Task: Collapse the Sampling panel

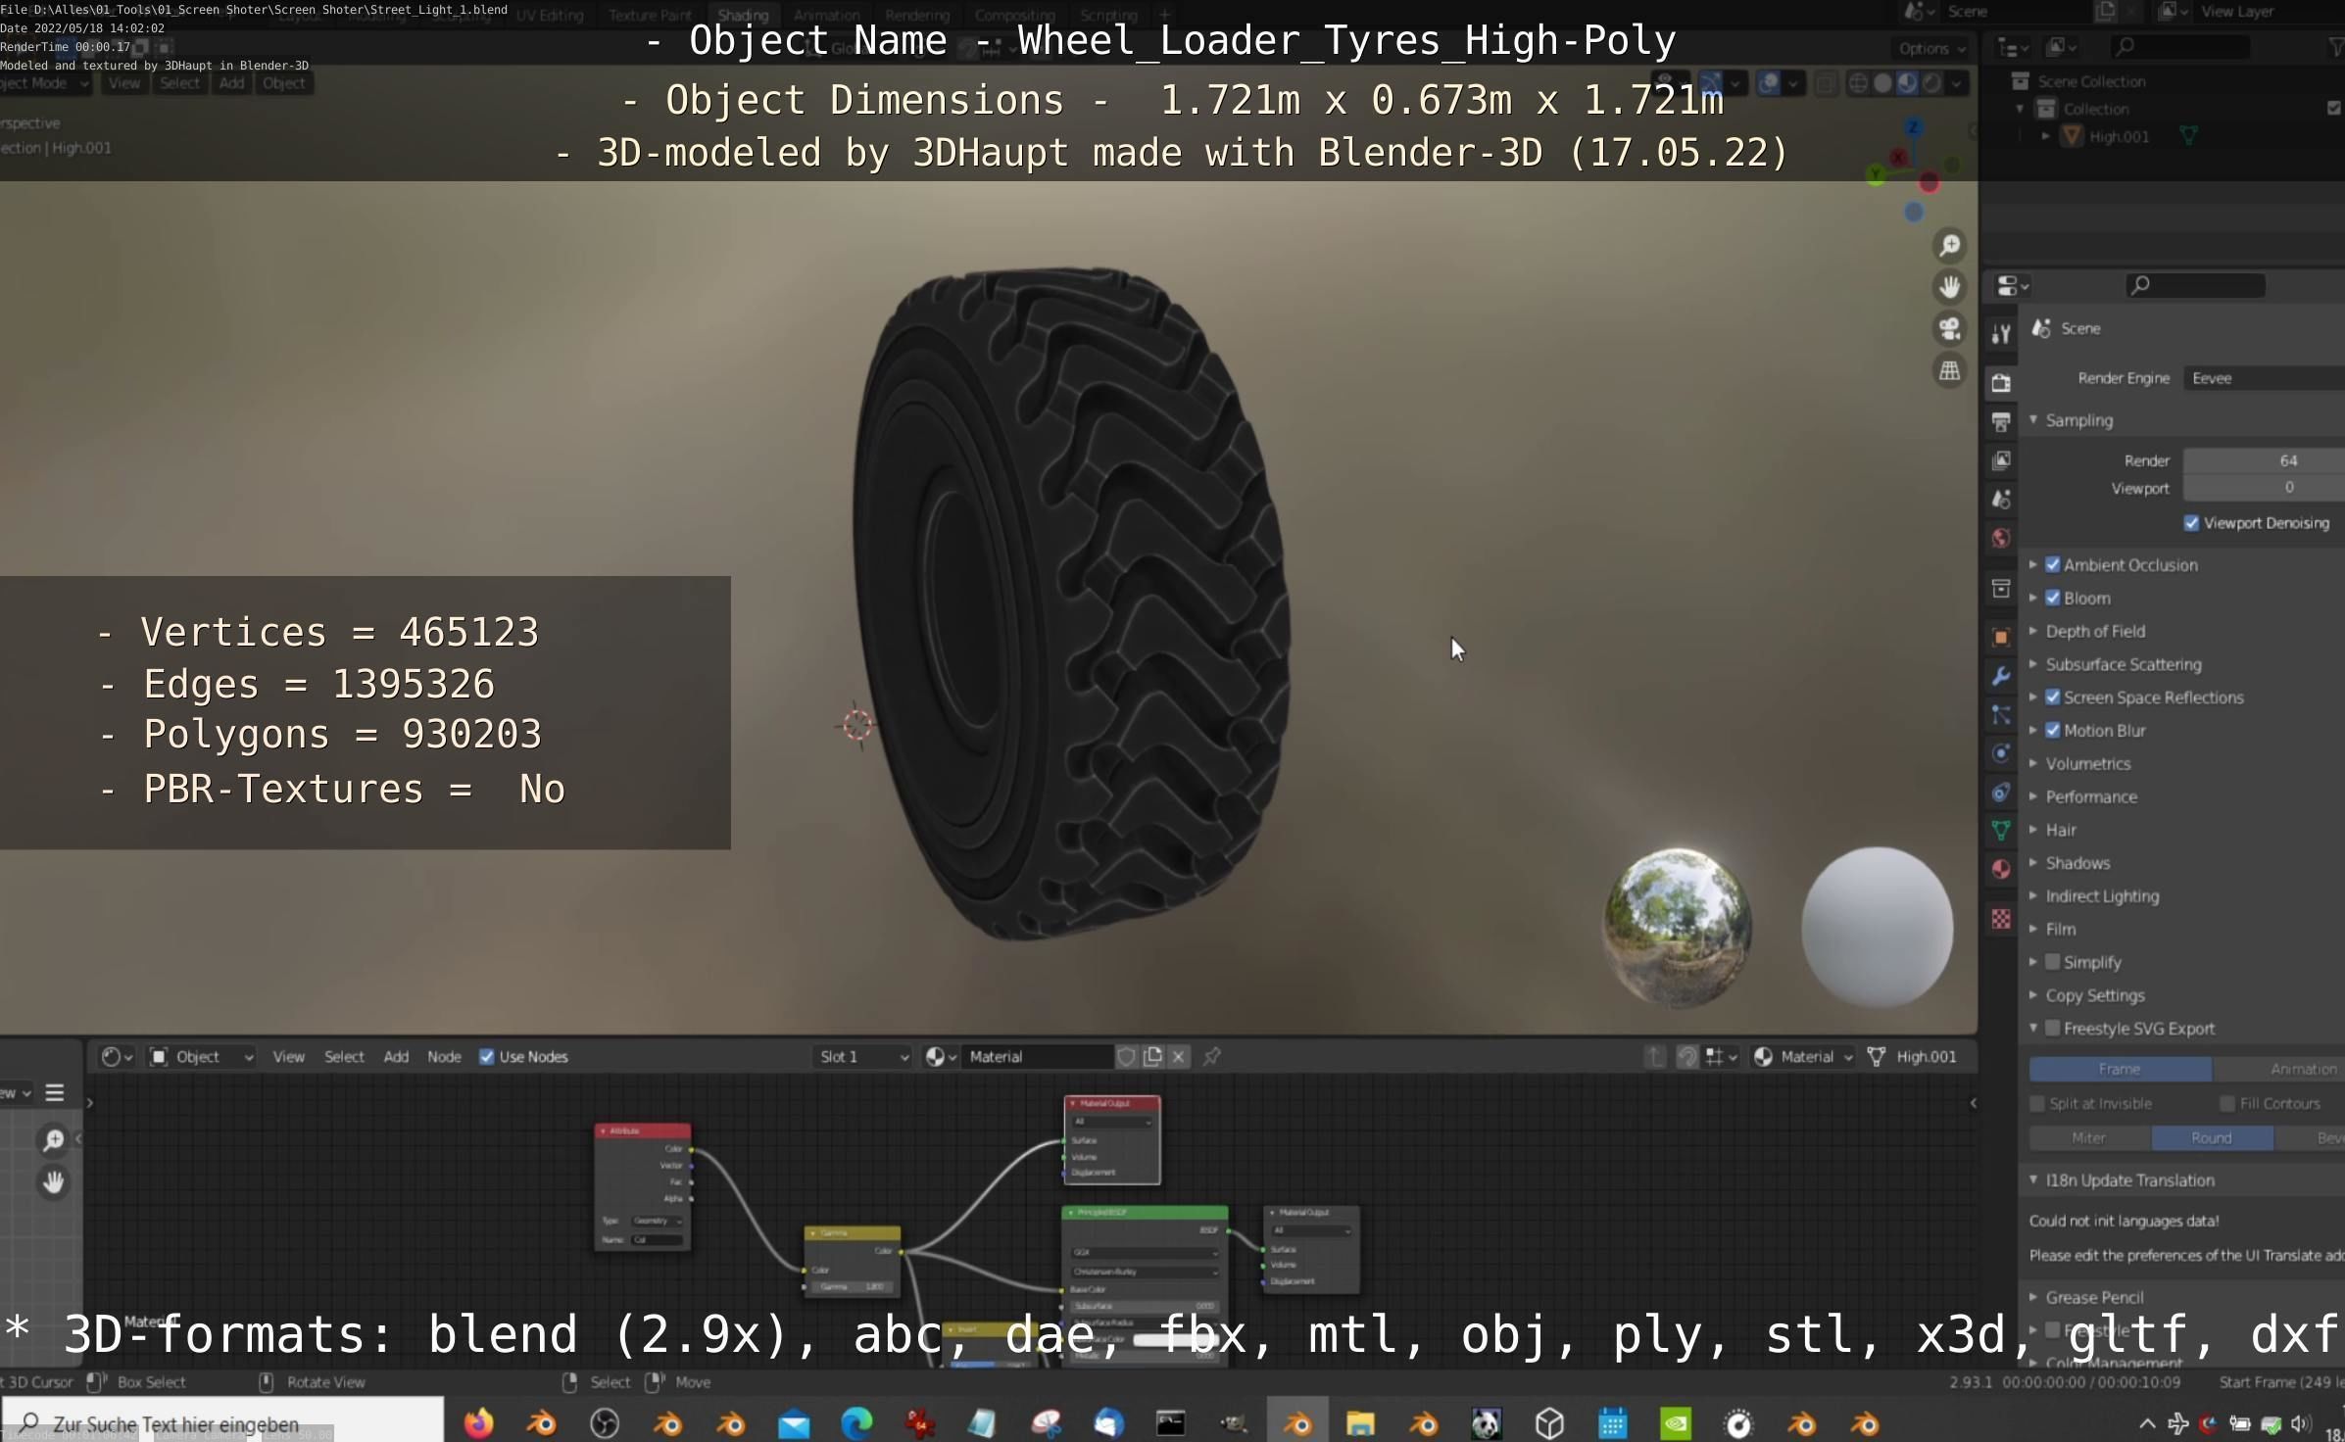Action: coord(2033,420)
